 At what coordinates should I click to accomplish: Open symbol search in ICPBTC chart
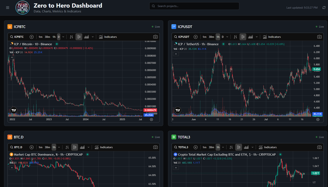pos(17,37)
